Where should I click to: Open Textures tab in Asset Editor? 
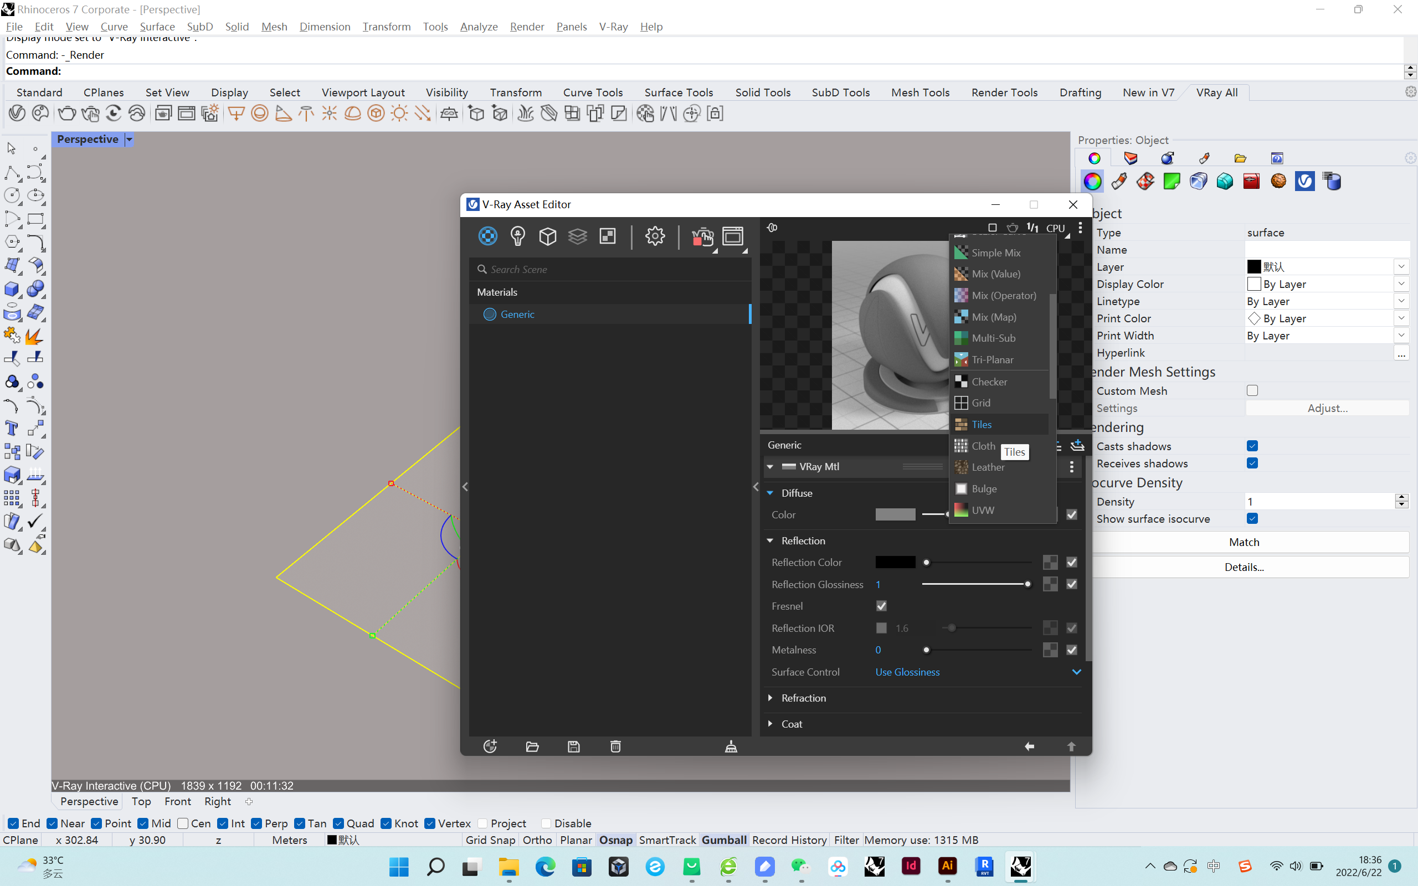(x=608, y=236)
